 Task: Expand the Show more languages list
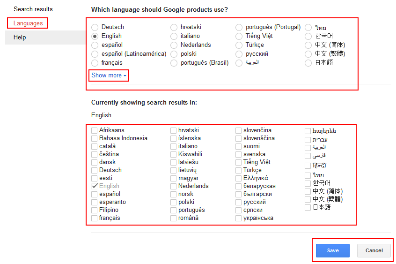[x=109, y=75]
